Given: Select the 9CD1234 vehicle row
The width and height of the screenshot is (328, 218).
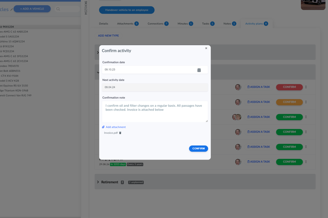Looking at the screenshot, I should pos(40,51).
